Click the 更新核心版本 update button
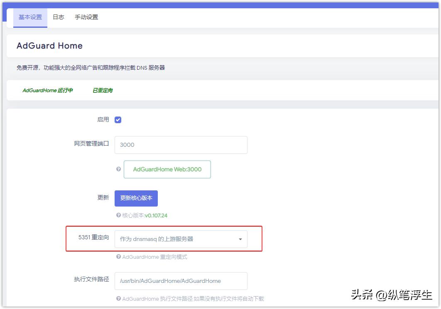The image size is (441, 309). point(136,198)
